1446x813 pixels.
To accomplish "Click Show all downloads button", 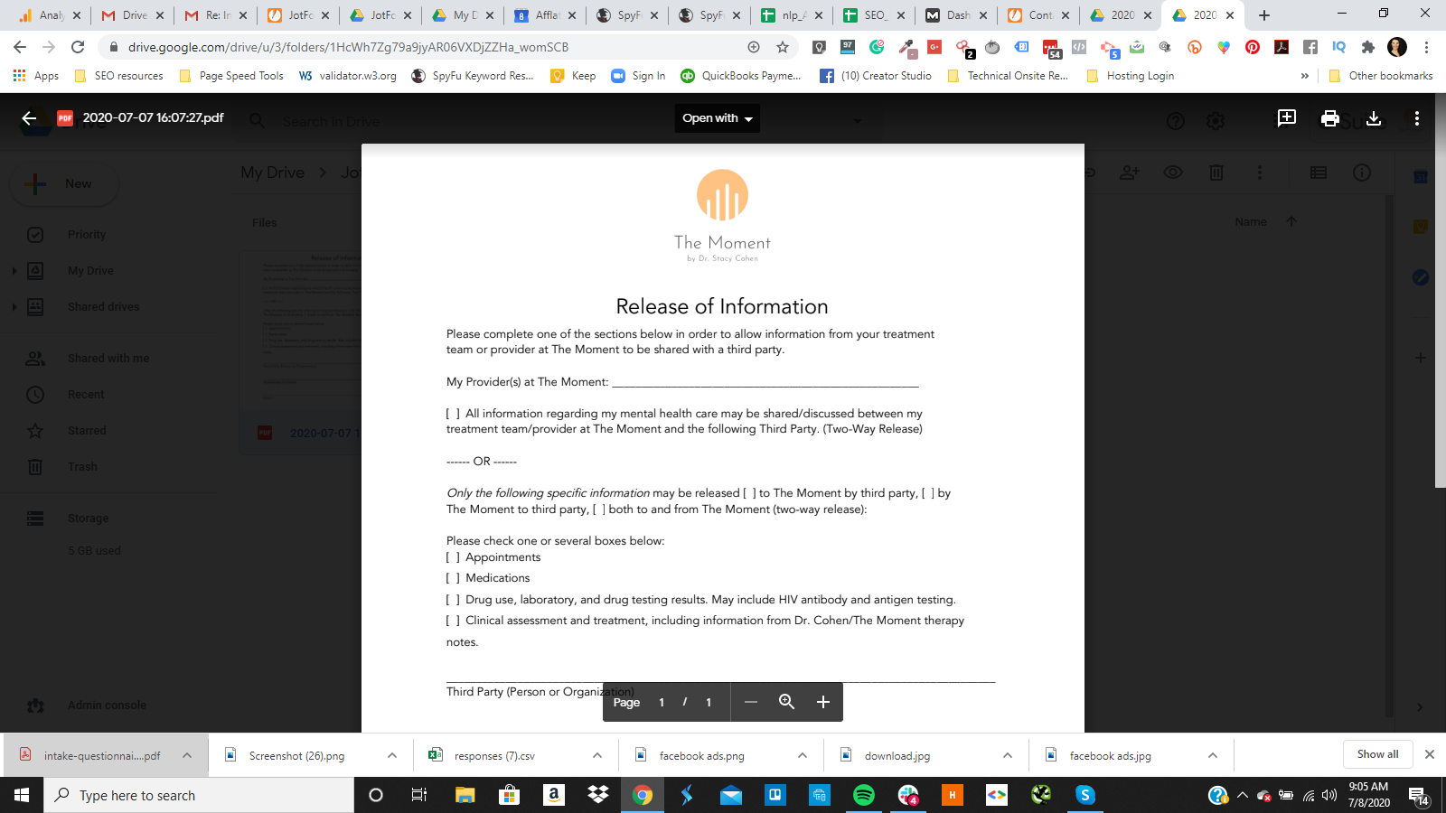I will point(1377,754).
